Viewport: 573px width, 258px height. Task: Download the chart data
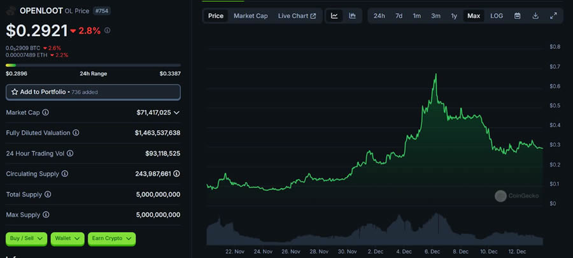coord(535,16)
